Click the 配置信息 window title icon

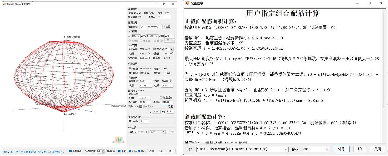(187, 3)
